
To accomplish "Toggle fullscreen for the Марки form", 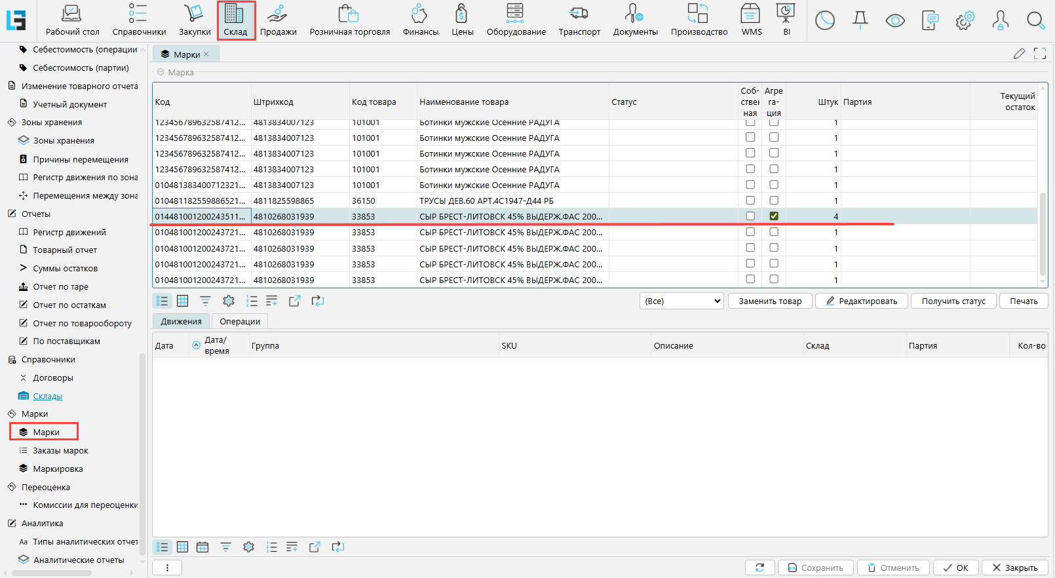I will pos(1040,54).
